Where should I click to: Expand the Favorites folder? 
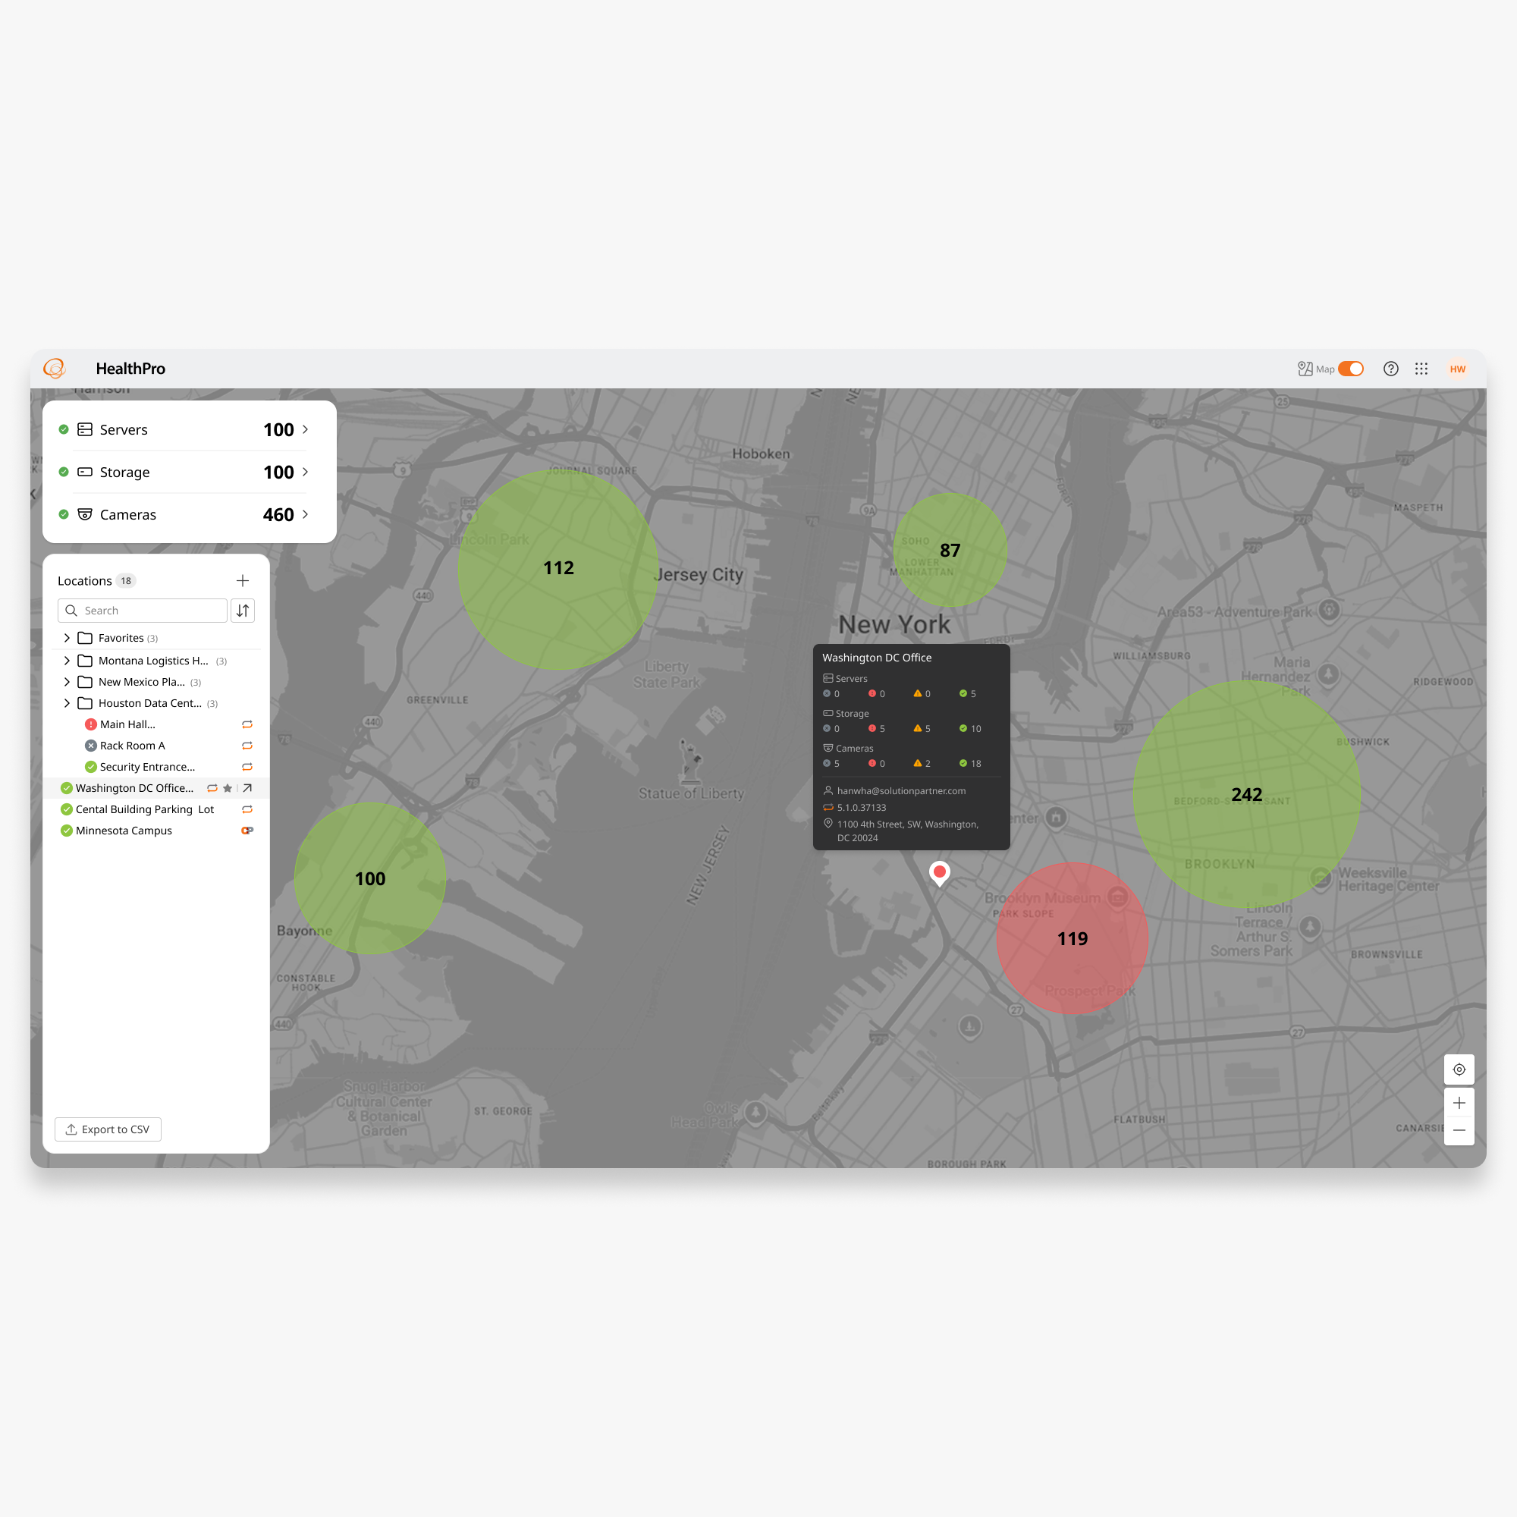(67, 638)
